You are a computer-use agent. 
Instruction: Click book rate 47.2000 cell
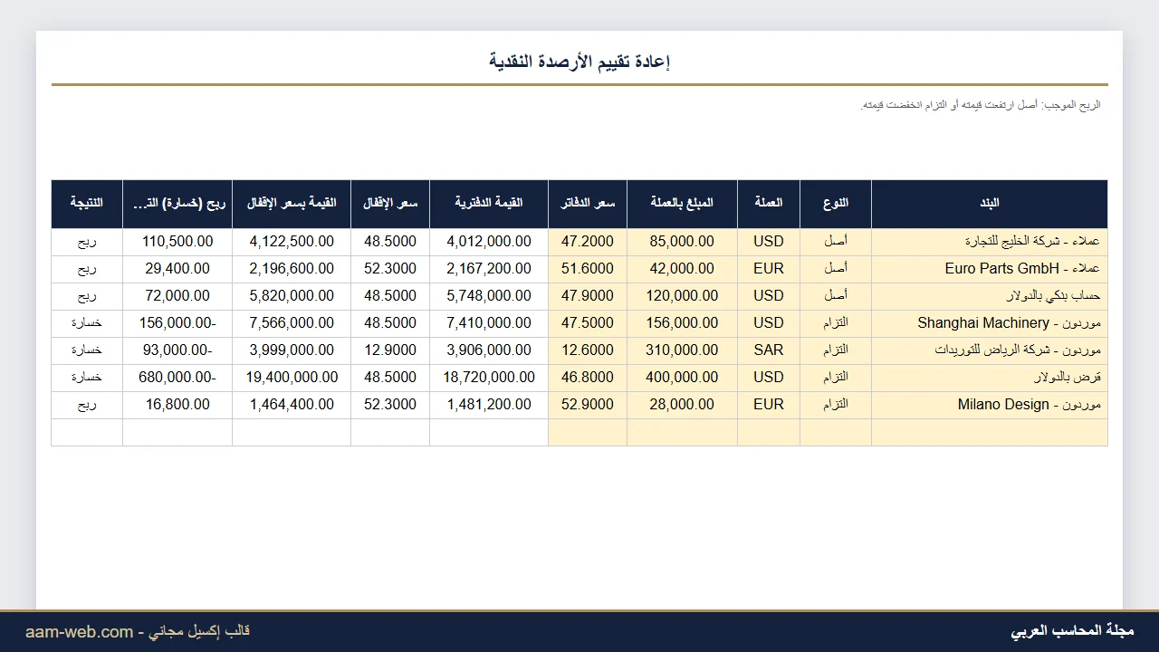[588, 242]
